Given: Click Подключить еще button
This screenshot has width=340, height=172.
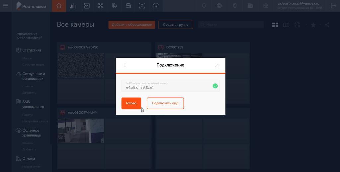Looking at the screenshot, I should tap(165, 103).
